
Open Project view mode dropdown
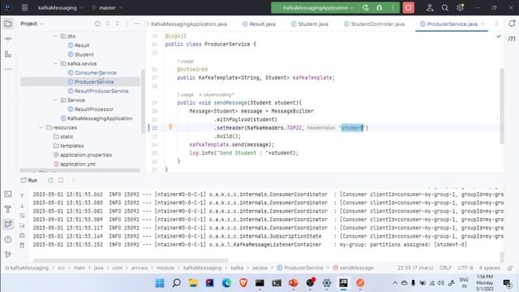point(32,24)
